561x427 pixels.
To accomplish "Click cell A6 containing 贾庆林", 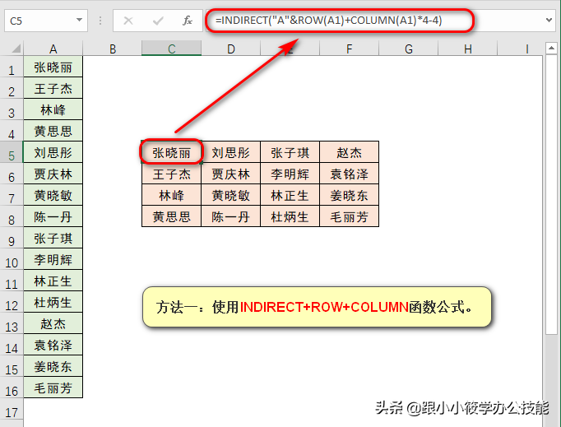I will click(53, 174).
